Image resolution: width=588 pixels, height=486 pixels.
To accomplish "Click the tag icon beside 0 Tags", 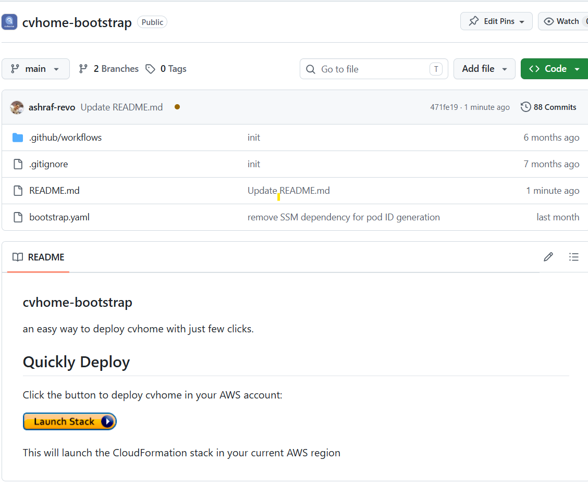I will [150, 69].
